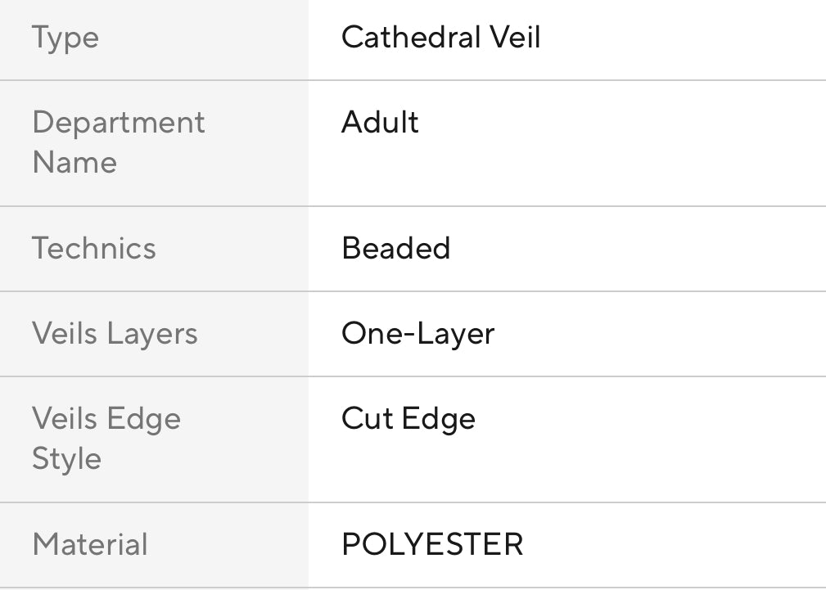The height and width of the screenshot is (590, 826).
Task: Select the 'One-Layer' value text
Action: (418, 333)
